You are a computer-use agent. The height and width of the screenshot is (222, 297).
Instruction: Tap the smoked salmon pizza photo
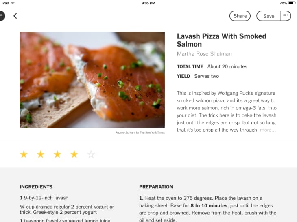point(92,80)
